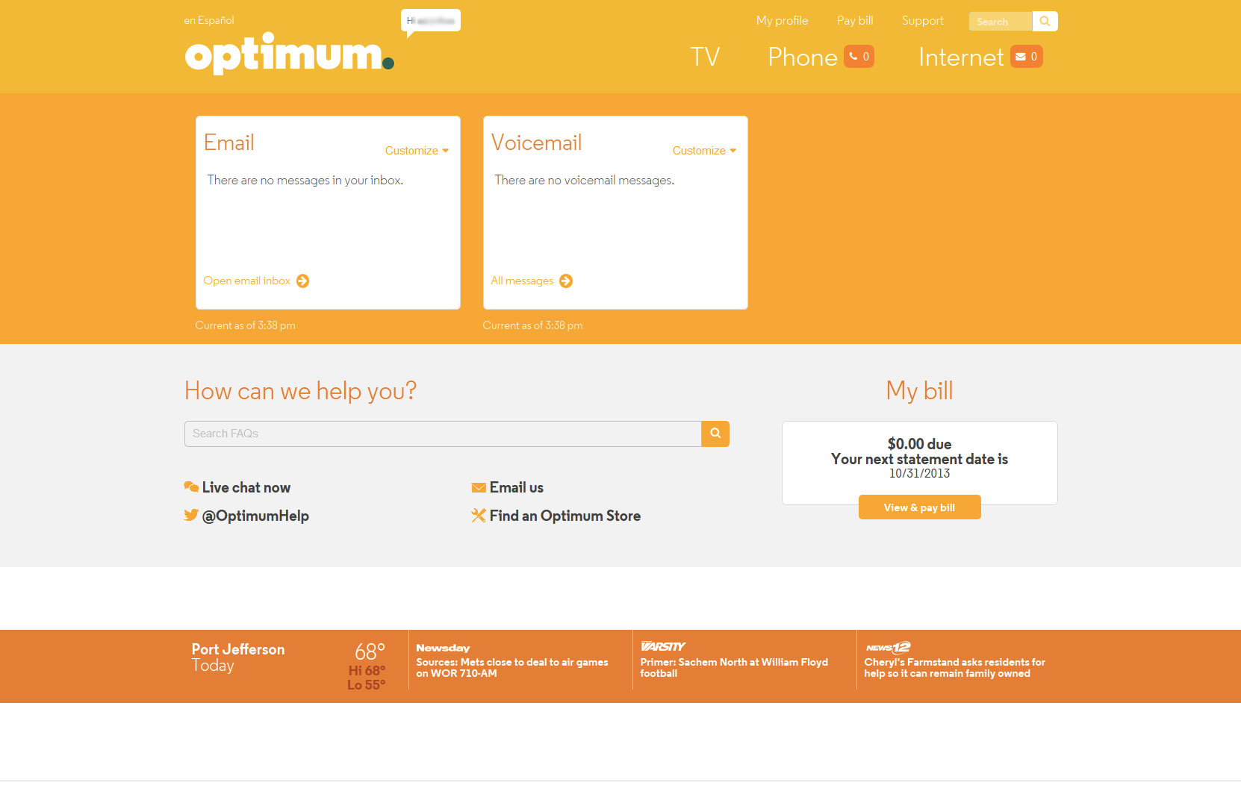Read Newsday Mets WOR 710-AM story
Screen dimensions: 1241x791
[x=512, y=668]
